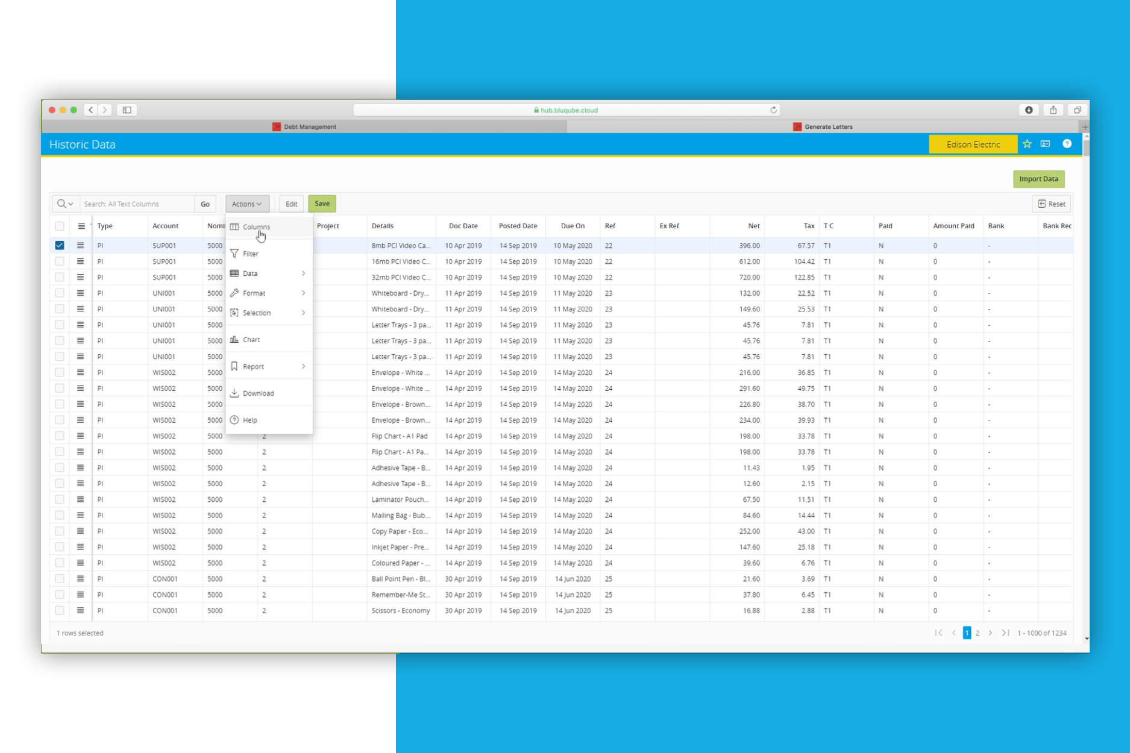The width and height of the screenshot is (1130, 753).
Task: Click the Import Data button
Action: (1038, 179)
